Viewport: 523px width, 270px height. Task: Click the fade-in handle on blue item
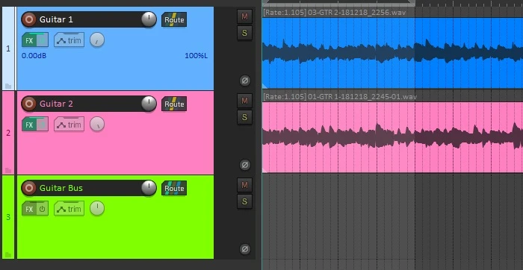[x=264, y=86]
